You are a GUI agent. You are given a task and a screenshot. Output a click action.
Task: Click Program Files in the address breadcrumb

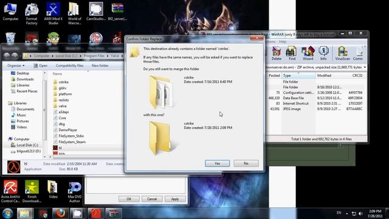tap(94, 56)
